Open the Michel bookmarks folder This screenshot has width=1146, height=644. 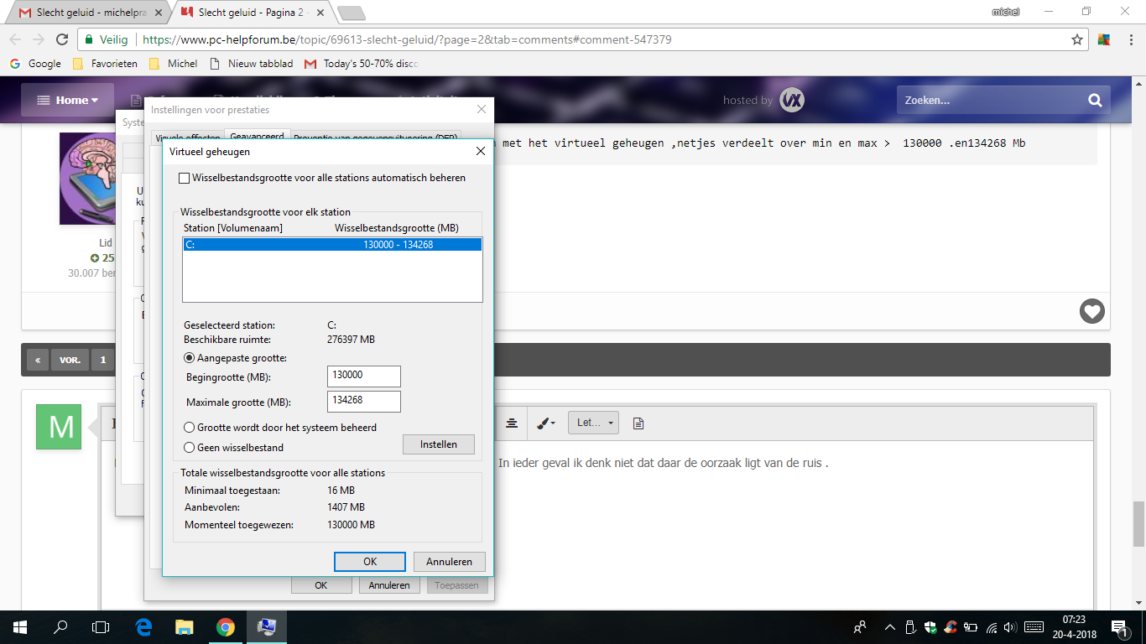(174, 63)
